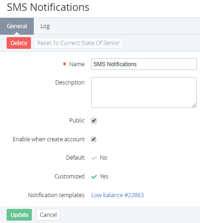This screenshot has width=200, height=223.
Task: Click the Yes value next to Customized
Action: (x=104, y=177)
